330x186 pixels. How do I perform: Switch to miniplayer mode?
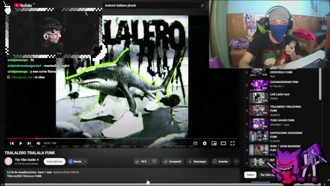[x=214, y=143]
